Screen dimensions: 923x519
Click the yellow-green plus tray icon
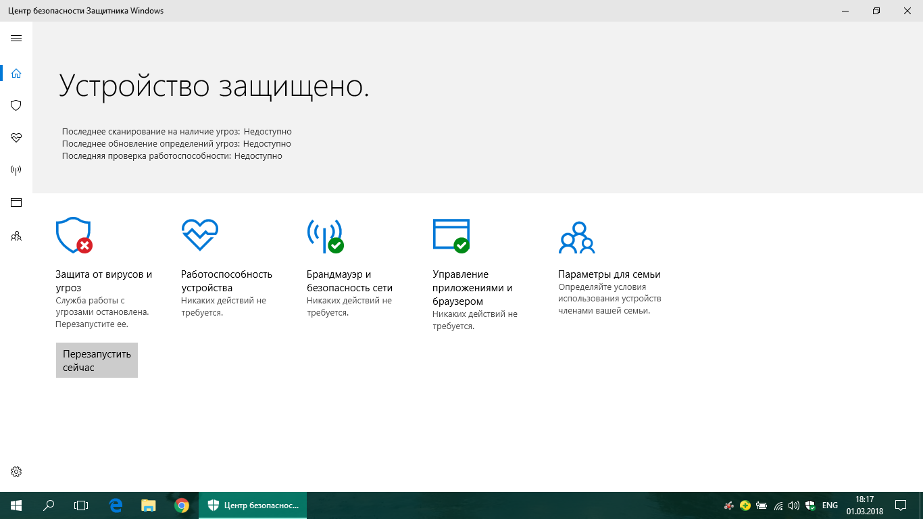tap(745, 505)
